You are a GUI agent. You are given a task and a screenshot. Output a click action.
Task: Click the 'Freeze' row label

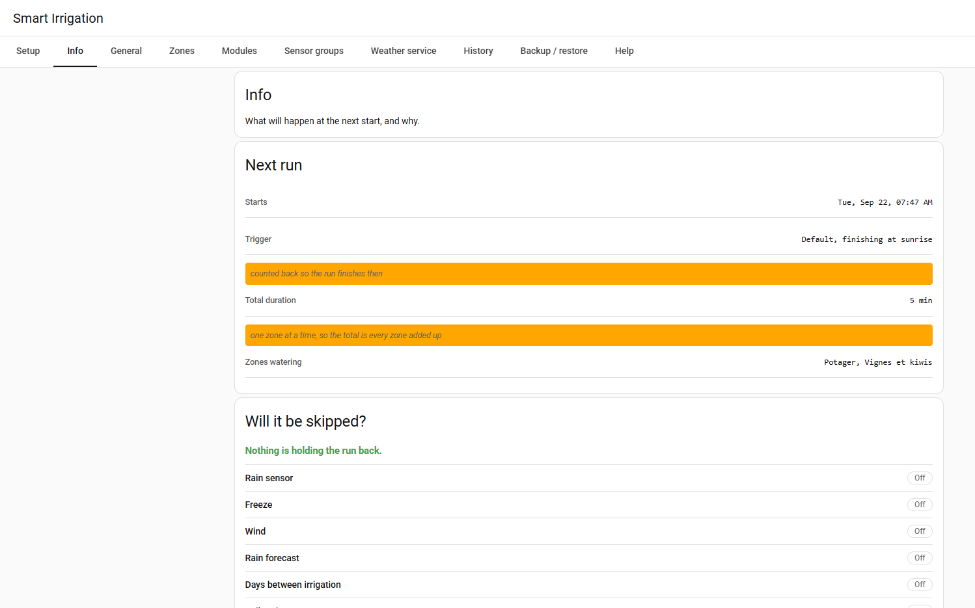(258, 505)
